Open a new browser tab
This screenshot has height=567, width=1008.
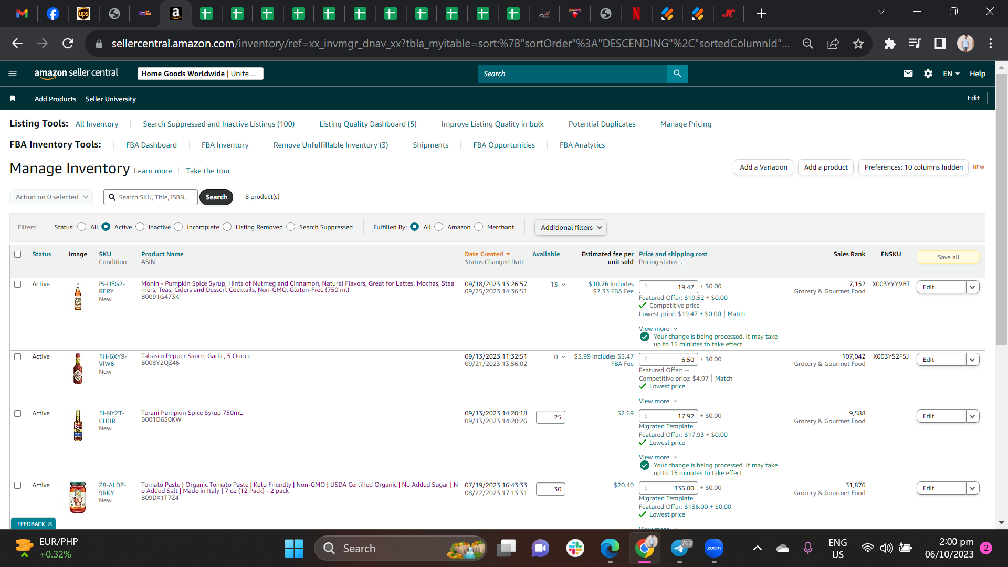coord(761,14)
